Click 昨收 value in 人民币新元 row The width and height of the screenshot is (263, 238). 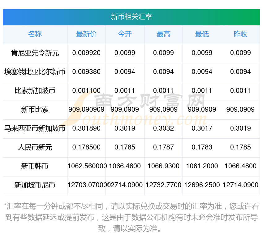click(240, 147)
